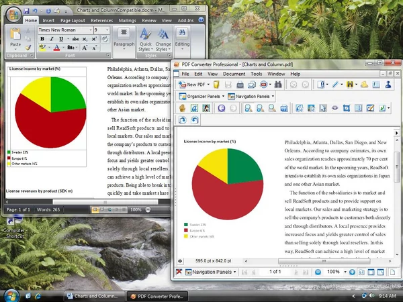Select the text selection tool with letter a
This screenshot has height=302, width=403.
[x=194, y=108]
